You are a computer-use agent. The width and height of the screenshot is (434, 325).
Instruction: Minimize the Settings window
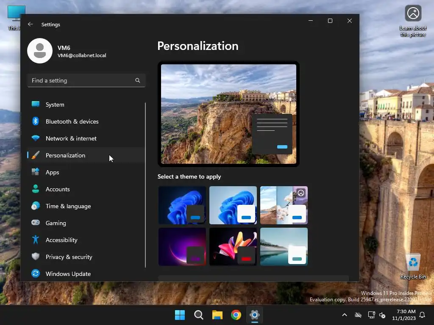click(311, 21)
